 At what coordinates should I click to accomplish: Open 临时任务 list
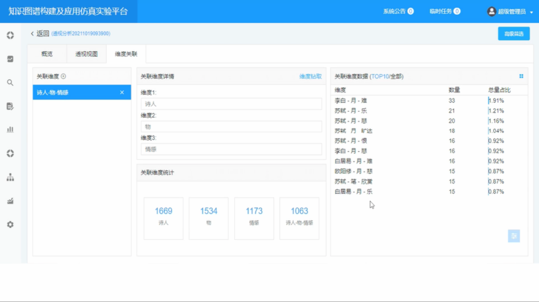[445, 11]
